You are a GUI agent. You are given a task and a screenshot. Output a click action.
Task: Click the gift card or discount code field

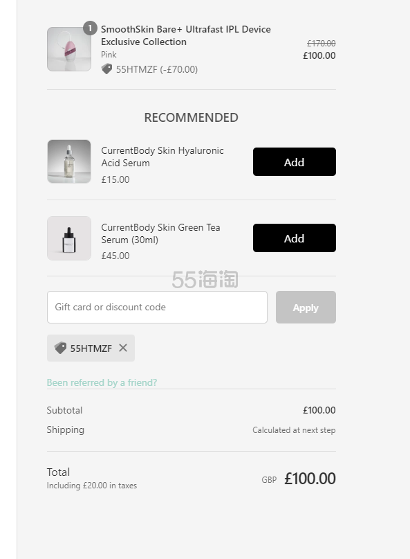[157, 307]
